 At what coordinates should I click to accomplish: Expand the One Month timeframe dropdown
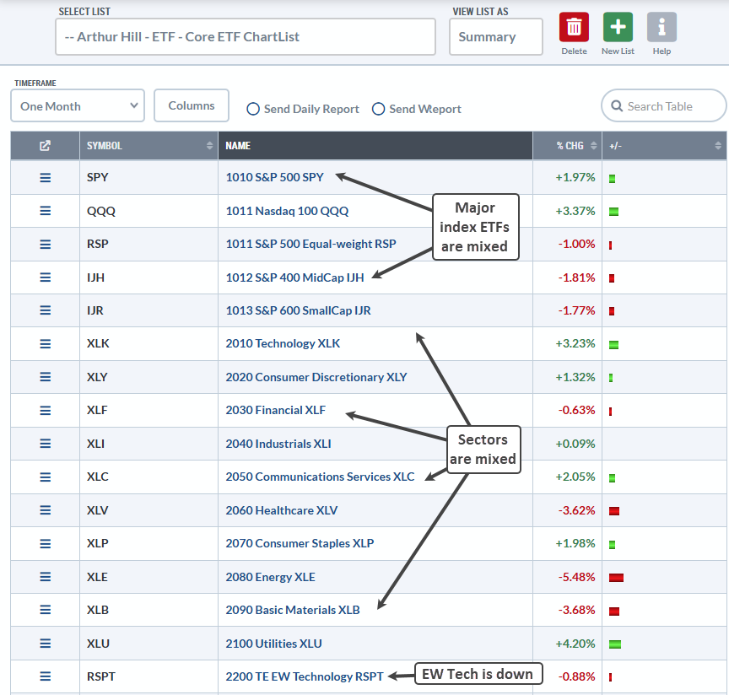point(78,106)
